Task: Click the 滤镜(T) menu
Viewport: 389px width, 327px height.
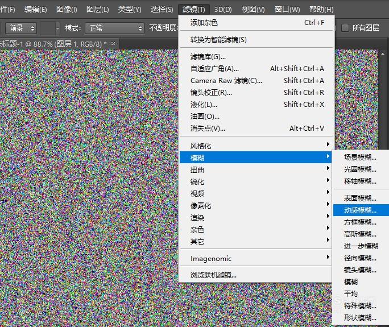Action: [193, 10]
